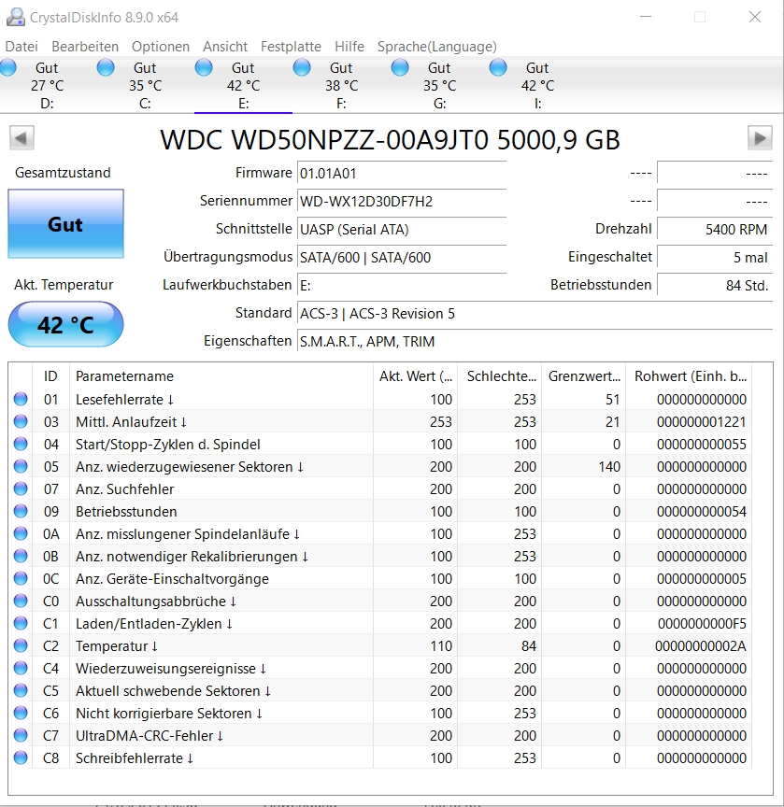Click the status dot for Lesefehlerrate

tap(21, 399)
